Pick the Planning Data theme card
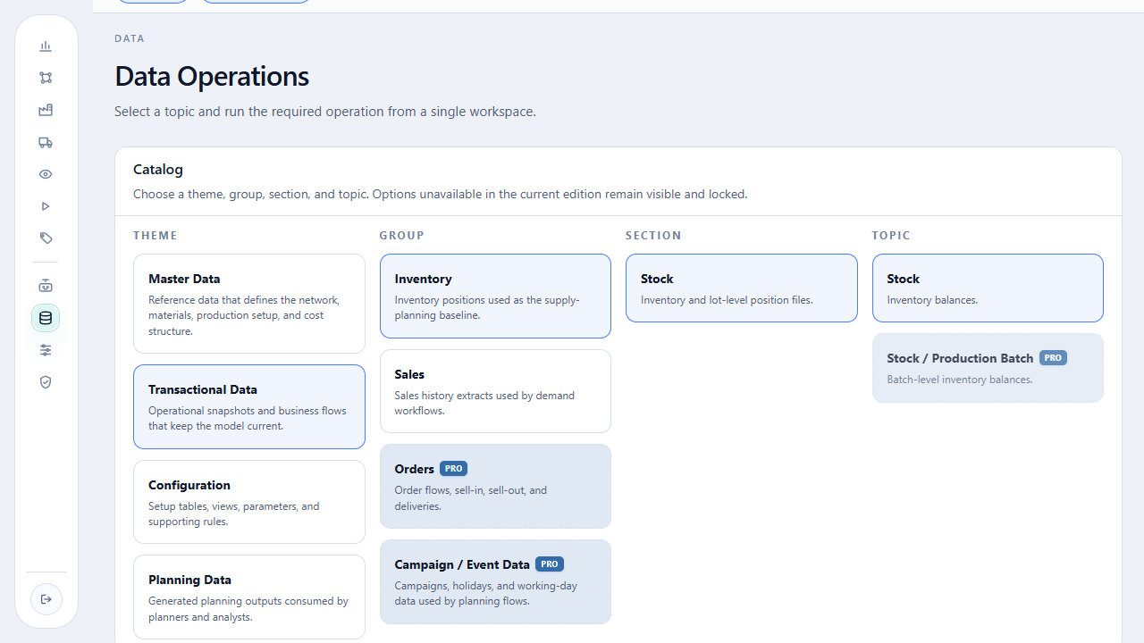1144x643 pixels. tap(249, 597)
